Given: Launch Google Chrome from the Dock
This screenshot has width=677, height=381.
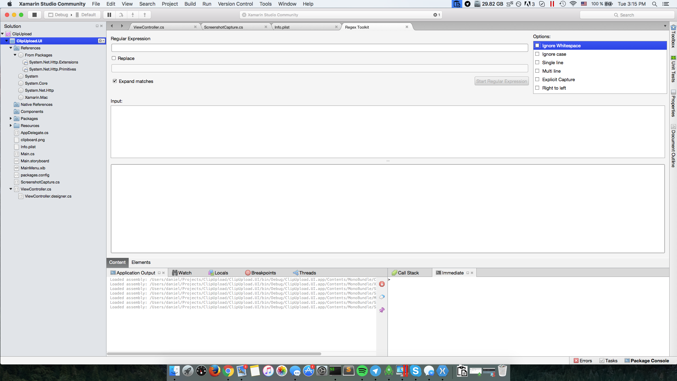Looking at the screenshot, I should (x=228, y=371).
